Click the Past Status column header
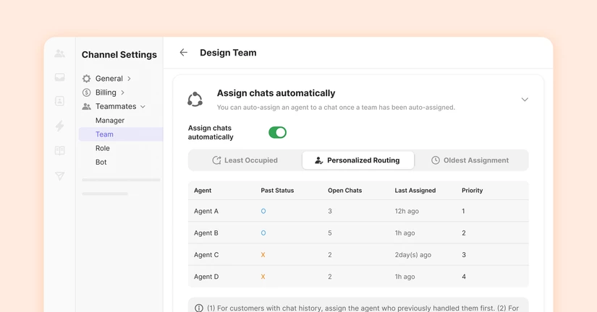Image resolution: width=597 pixels, height=312 pixels. 277,191
